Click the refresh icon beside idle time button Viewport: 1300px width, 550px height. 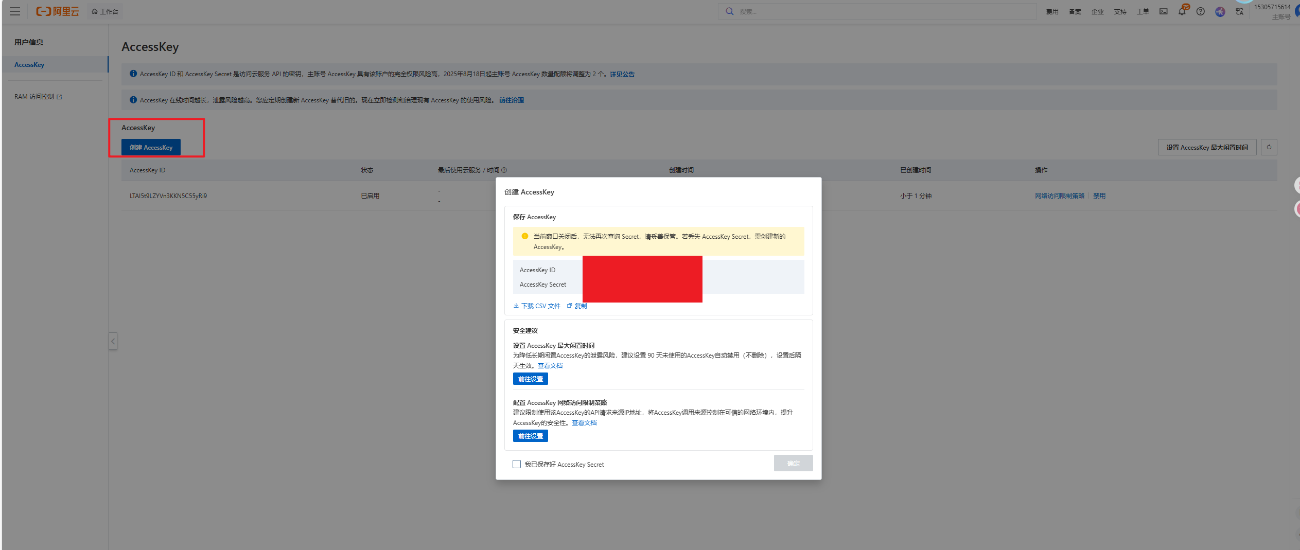[1269, 147]
